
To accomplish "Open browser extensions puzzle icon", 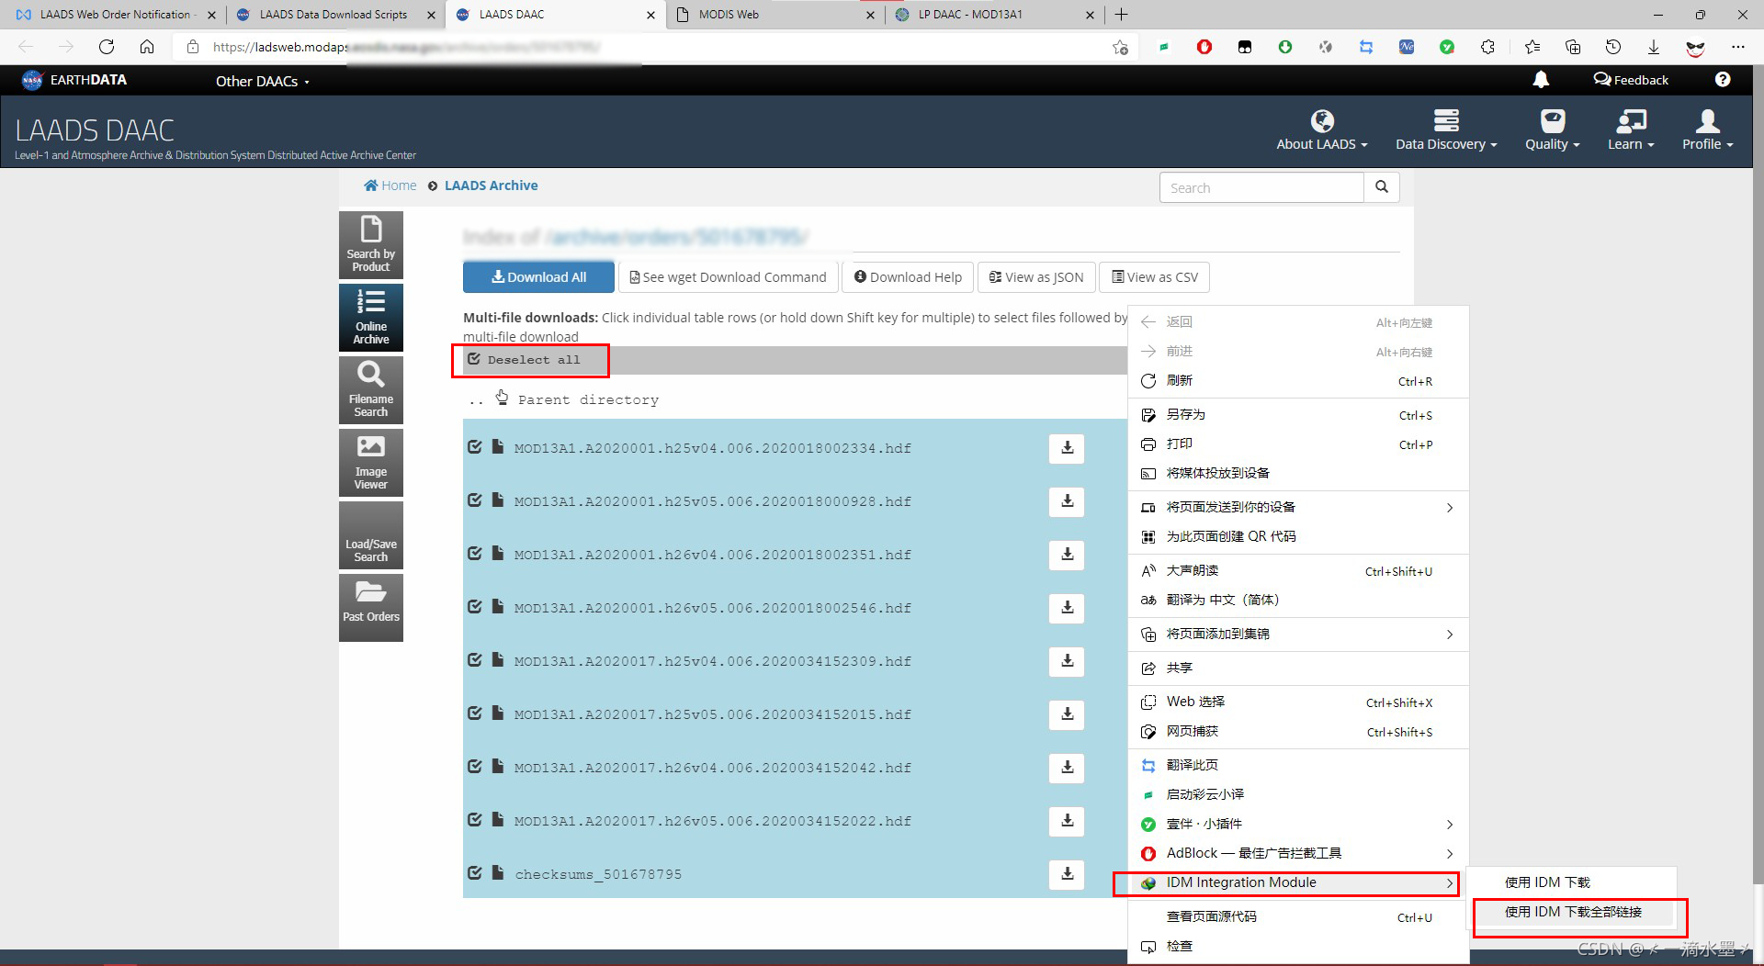I will click(x=1487, y=47).
